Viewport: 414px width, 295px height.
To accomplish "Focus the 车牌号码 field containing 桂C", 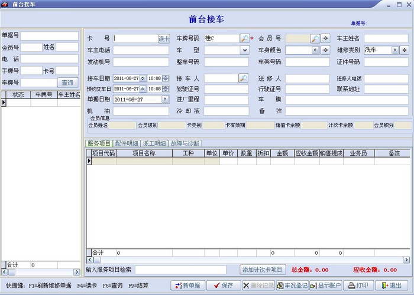I will click(x=222, y=38).
